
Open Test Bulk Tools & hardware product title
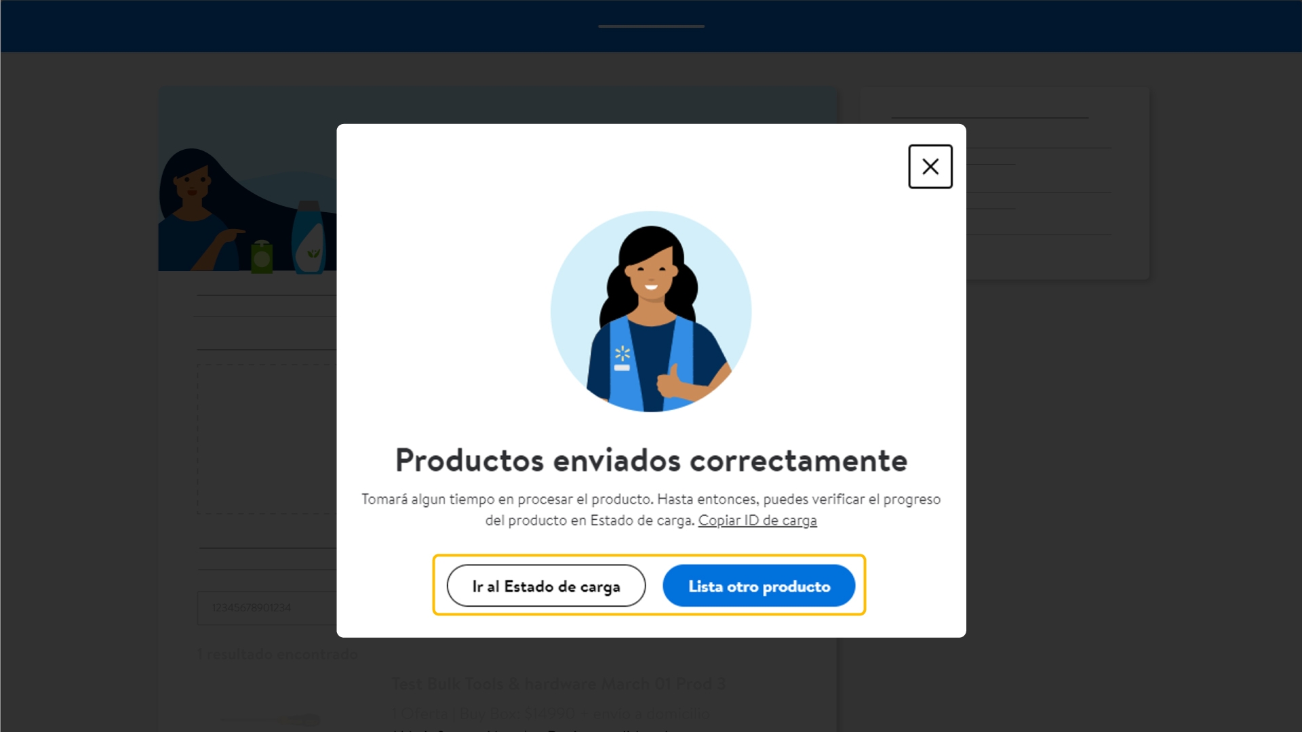(558, 684)
